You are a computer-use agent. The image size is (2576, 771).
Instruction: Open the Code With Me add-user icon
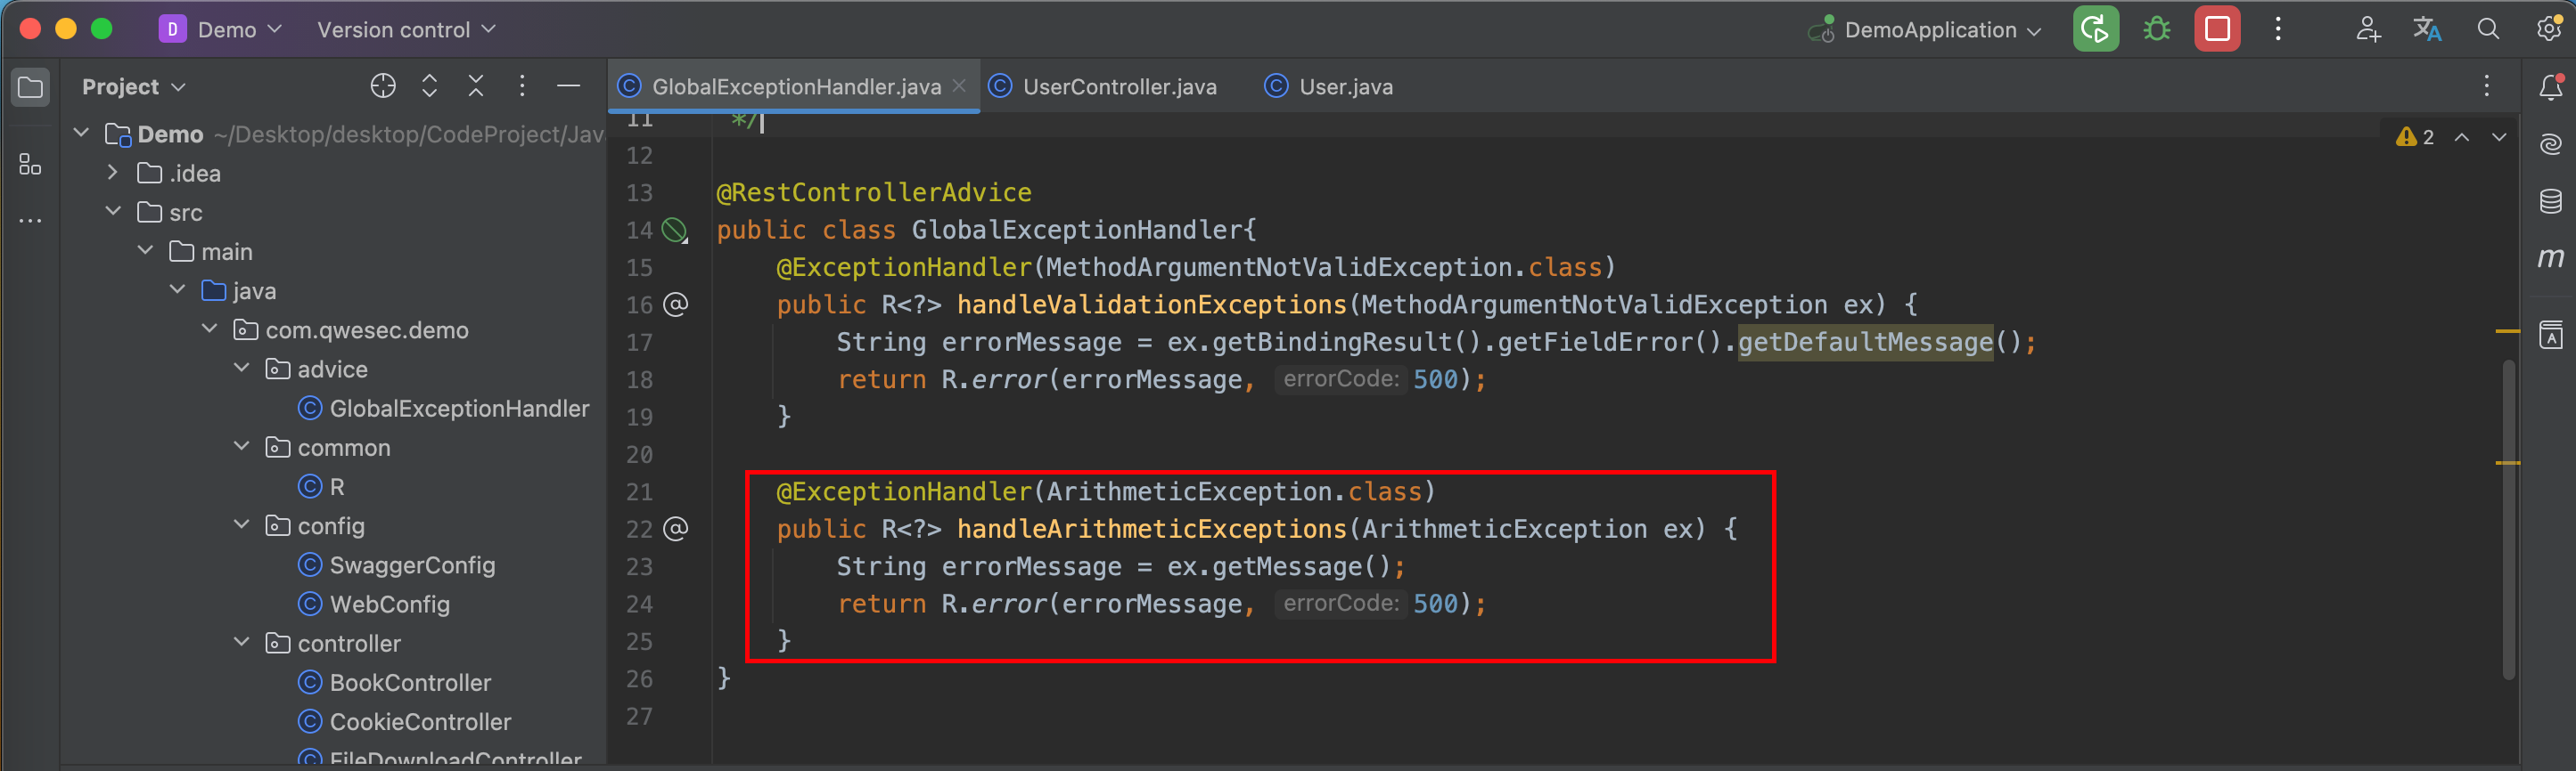(2367, 29)
